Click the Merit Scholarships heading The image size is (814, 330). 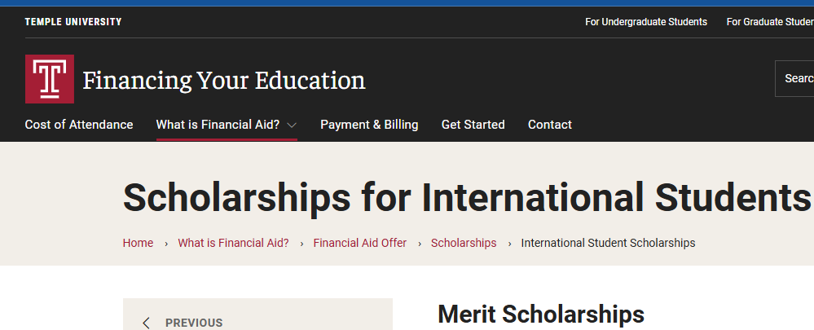point(541,314)
